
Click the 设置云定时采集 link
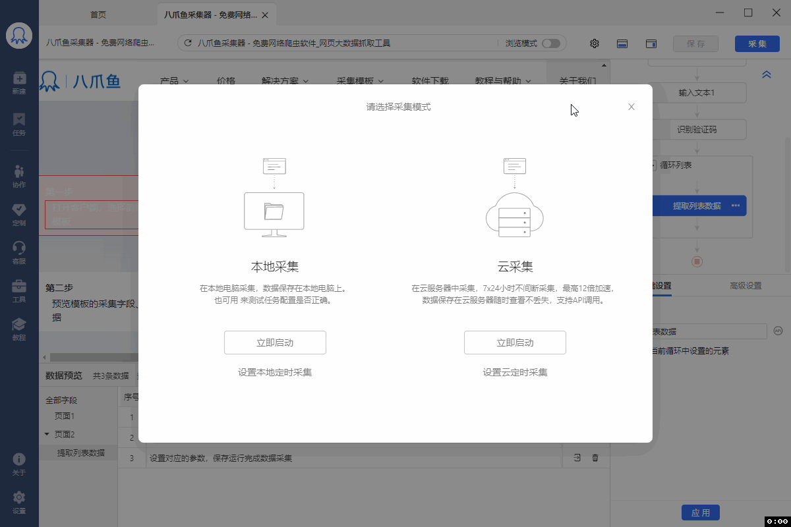pos(515,372)
